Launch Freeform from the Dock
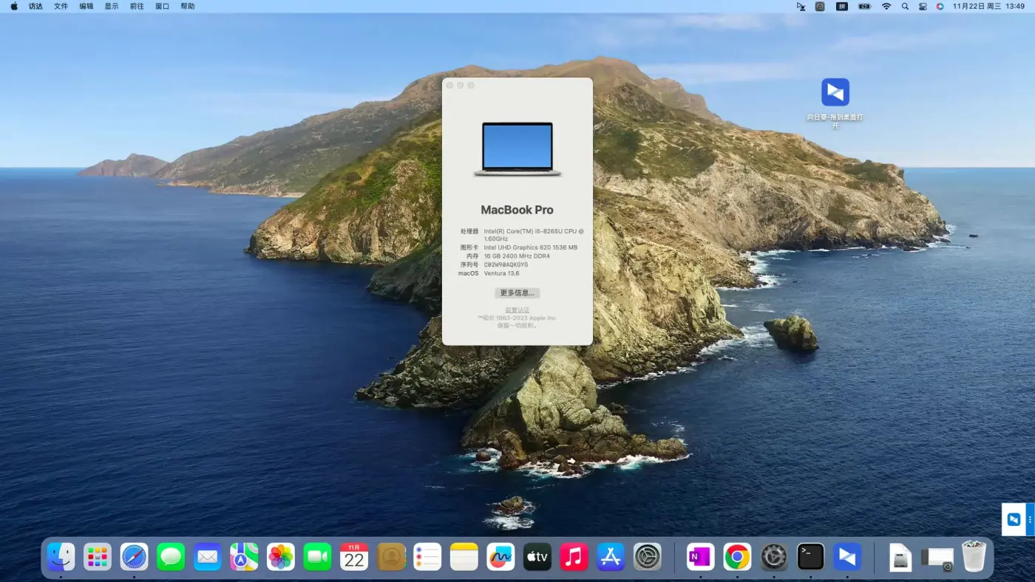Image resolution: width=1035 pixels, height=582 pixels. point(500,557)
